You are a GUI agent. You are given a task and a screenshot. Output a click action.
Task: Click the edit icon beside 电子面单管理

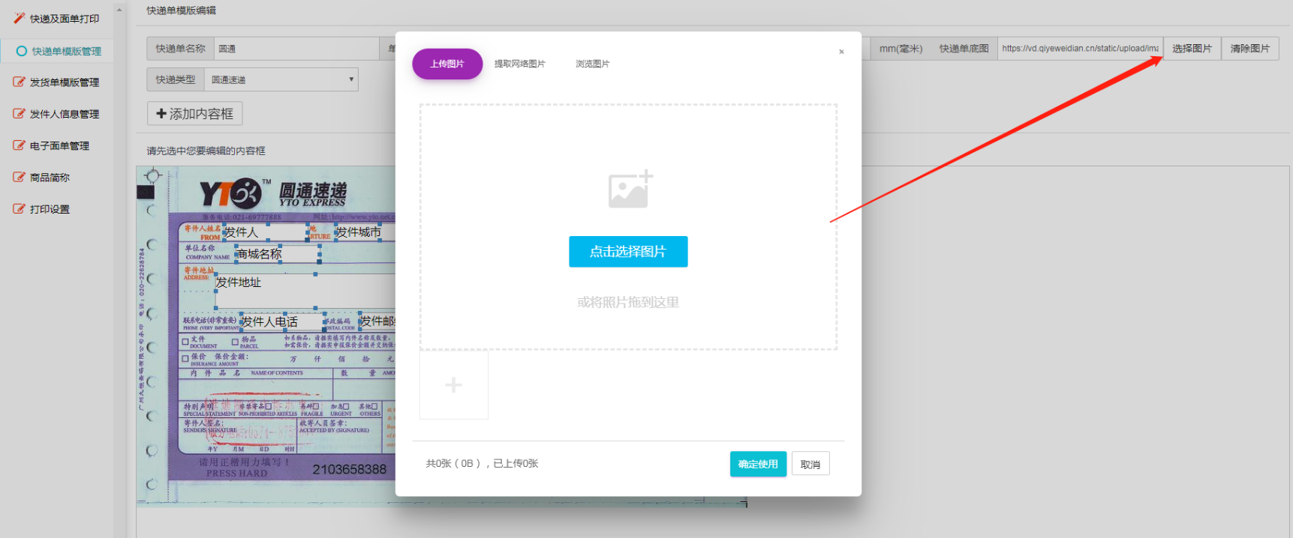(20, 145)
